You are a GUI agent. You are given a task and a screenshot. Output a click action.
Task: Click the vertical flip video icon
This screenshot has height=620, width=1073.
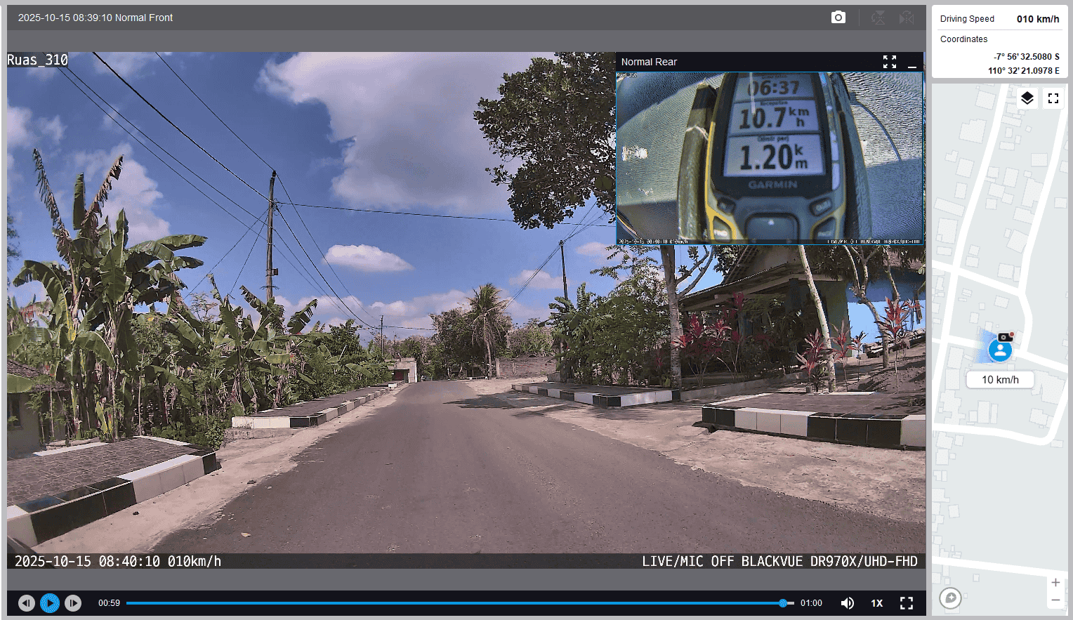pos(878,18)
